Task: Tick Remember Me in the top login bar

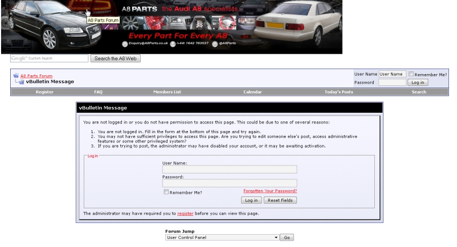Action: coord(411,74)
